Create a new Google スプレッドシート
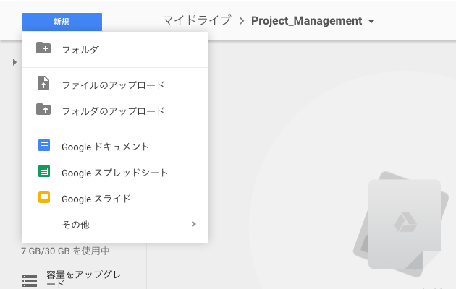Screen dimensions: 456x289 click(115, 173)
